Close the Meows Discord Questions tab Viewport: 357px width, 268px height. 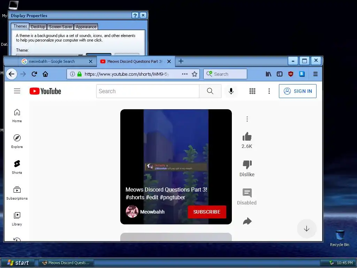click(x=169, y=61)
